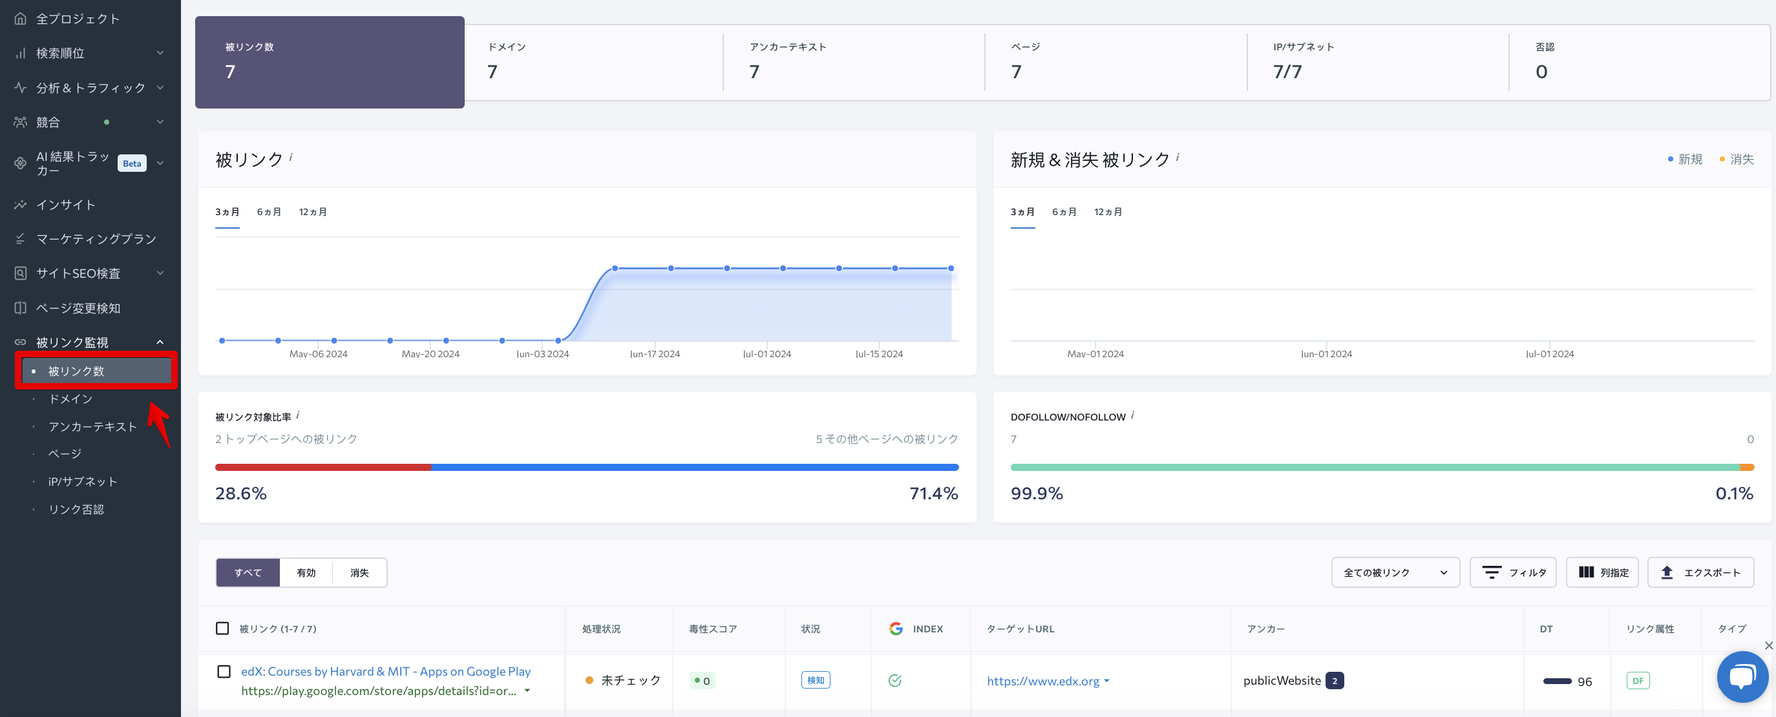Toggle the 消失 legend series
Image resolution: width=1776 pixels, height=717 pixels.
coord(1737,159)
